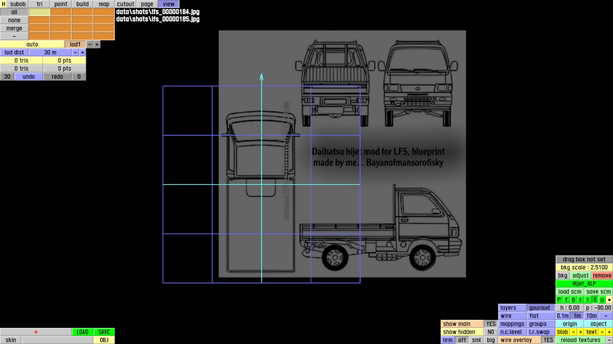Switch to the f front view button

point(566,300)
